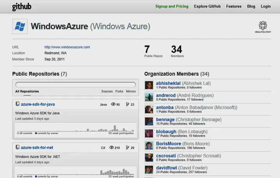Image resolution: width=280 pixels, height=178 pixels.
Task: Click the GitHub logo
Action: pyautogui.click(x=21, y=7)
